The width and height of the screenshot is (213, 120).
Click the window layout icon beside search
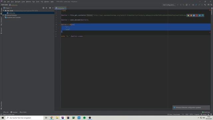209,5
